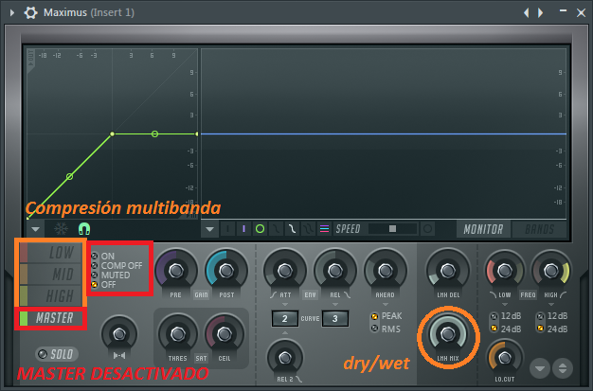Toggle gray input peaks display icon
The image size is (593, 391).
[x=227, y=229]
